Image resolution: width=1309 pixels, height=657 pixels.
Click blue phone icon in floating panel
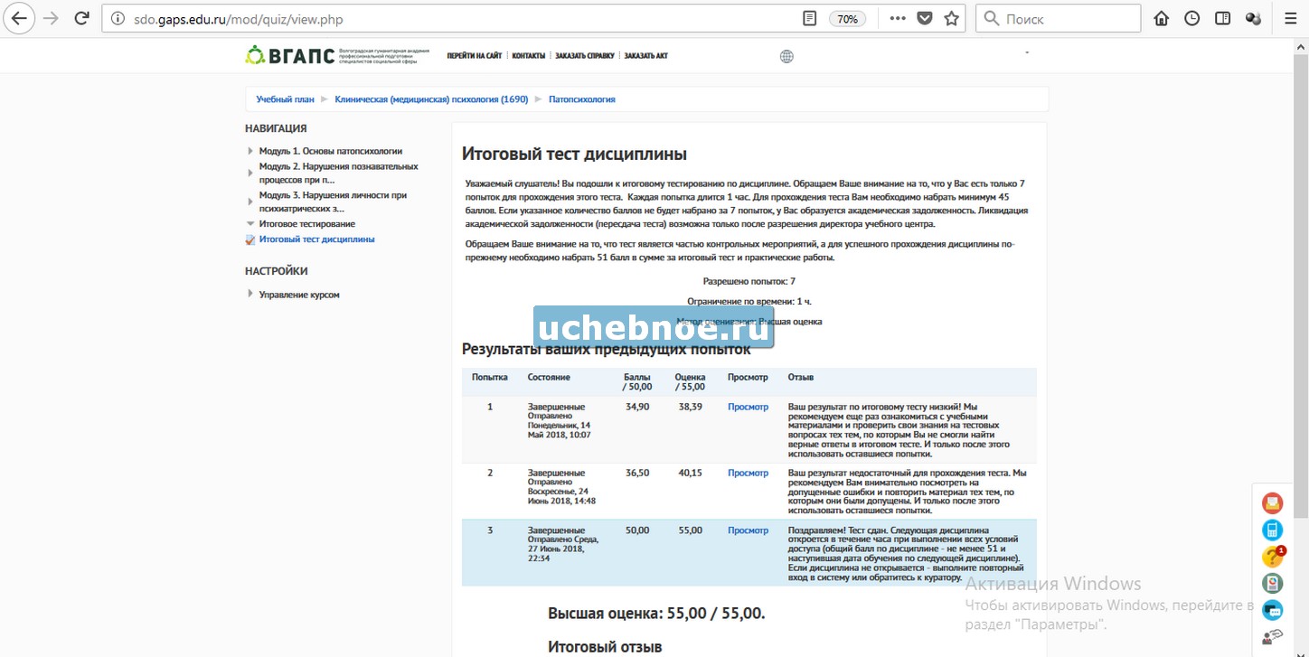[1272, 530]
